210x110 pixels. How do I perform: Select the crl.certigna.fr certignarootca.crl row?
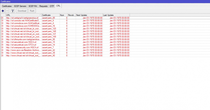click(x=23, y=18)
